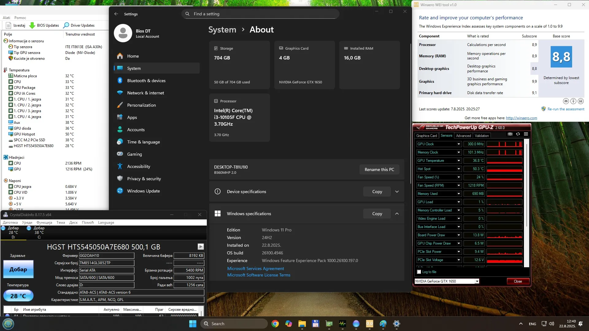Click the Rename this PC button
This screenshot has width=589, height=331.
click(379, 169)
